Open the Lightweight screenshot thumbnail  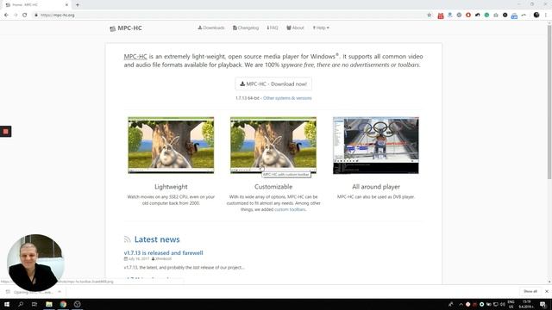point(171,146)
